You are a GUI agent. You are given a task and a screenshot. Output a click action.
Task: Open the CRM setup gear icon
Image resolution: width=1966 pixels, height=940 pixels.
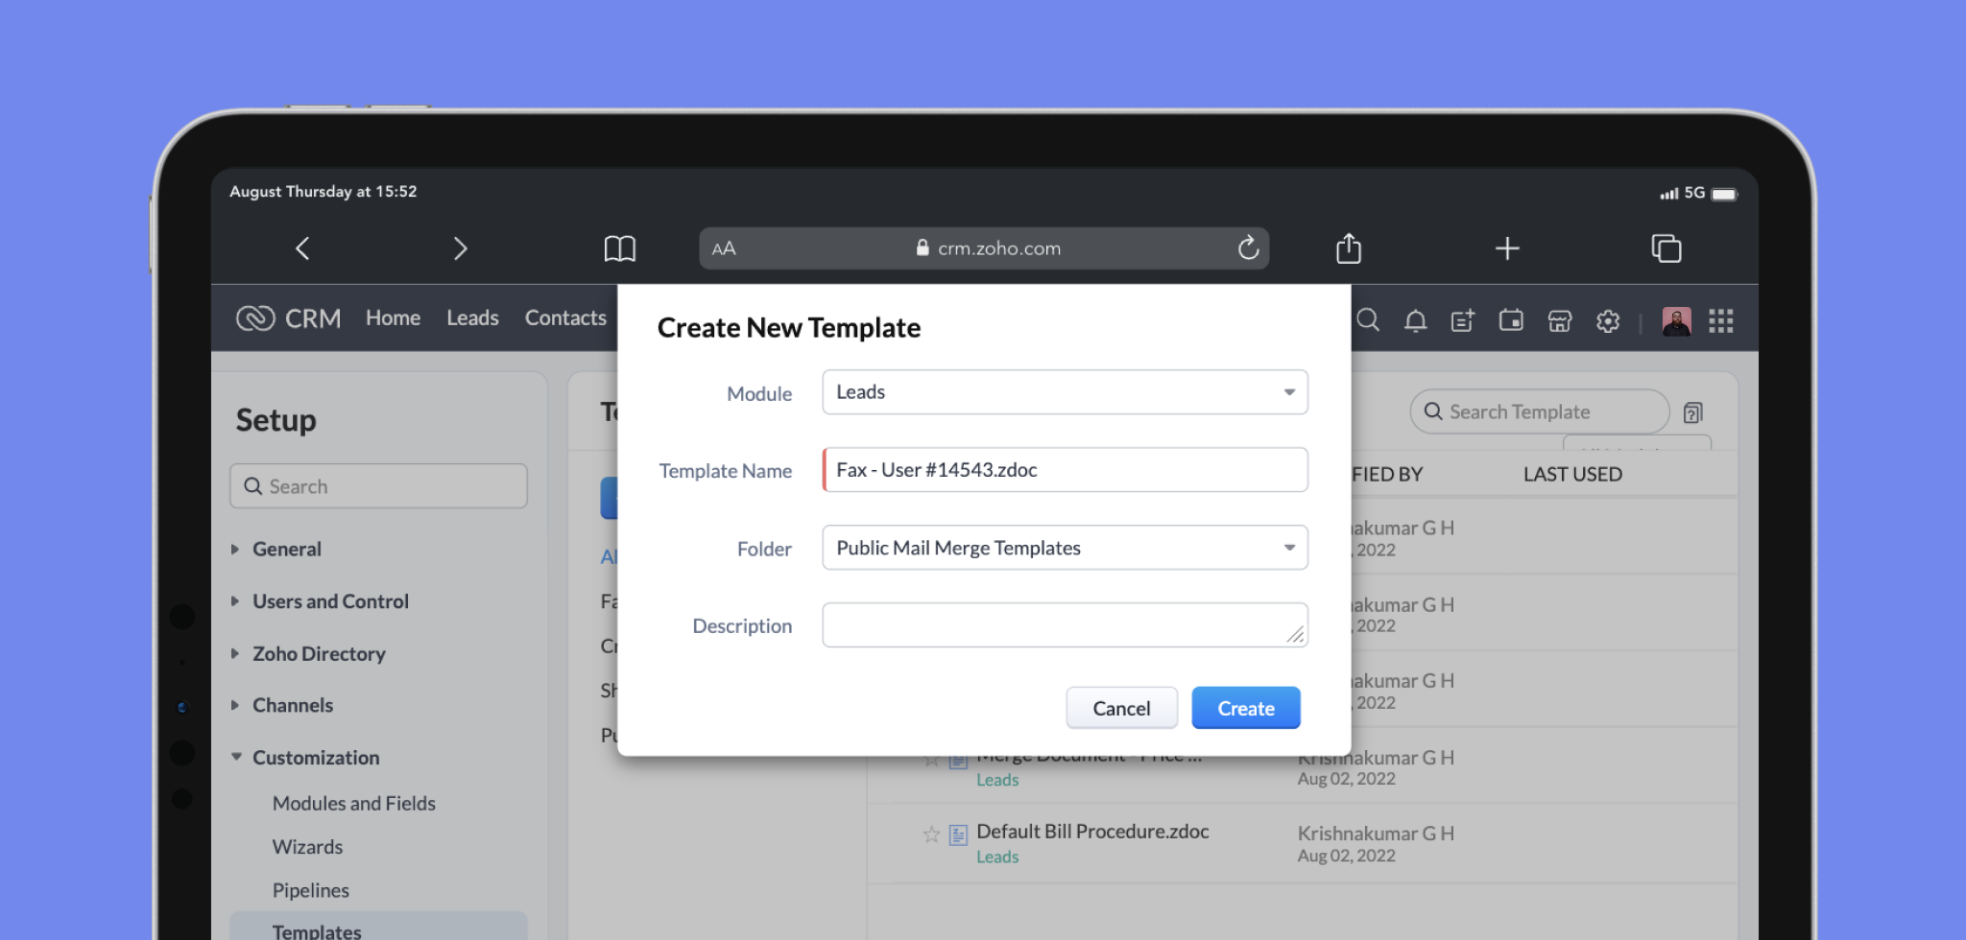[x=1607, y=320]
